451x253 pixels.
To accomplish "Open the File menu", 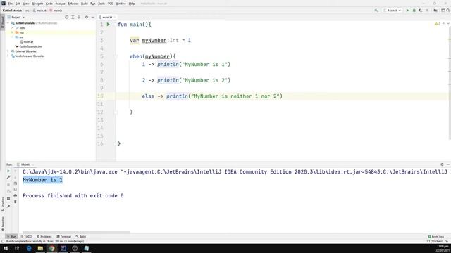I will click(x=10, y=4).
